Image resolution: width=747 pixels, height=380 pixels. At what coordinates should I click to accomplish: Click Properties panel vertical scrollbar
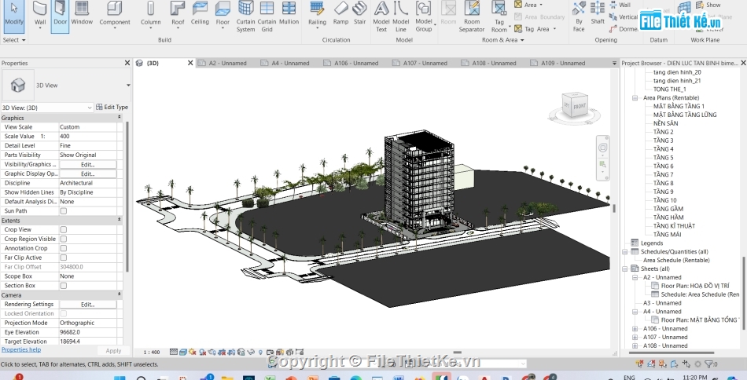[127, 196]
